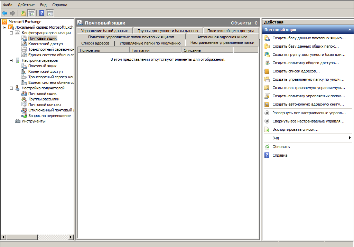Collapse the Настройка получателей tree node
The image size is (354, 247).
(11, 88)
